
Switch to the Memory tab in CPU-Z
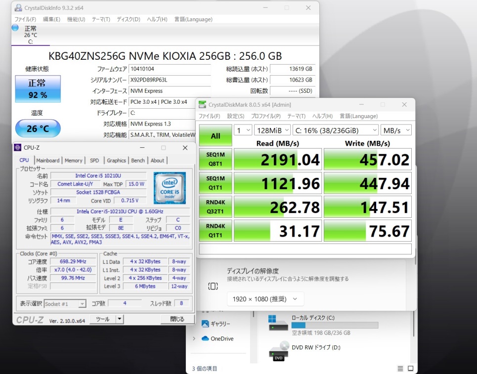[x=73, y=160]
